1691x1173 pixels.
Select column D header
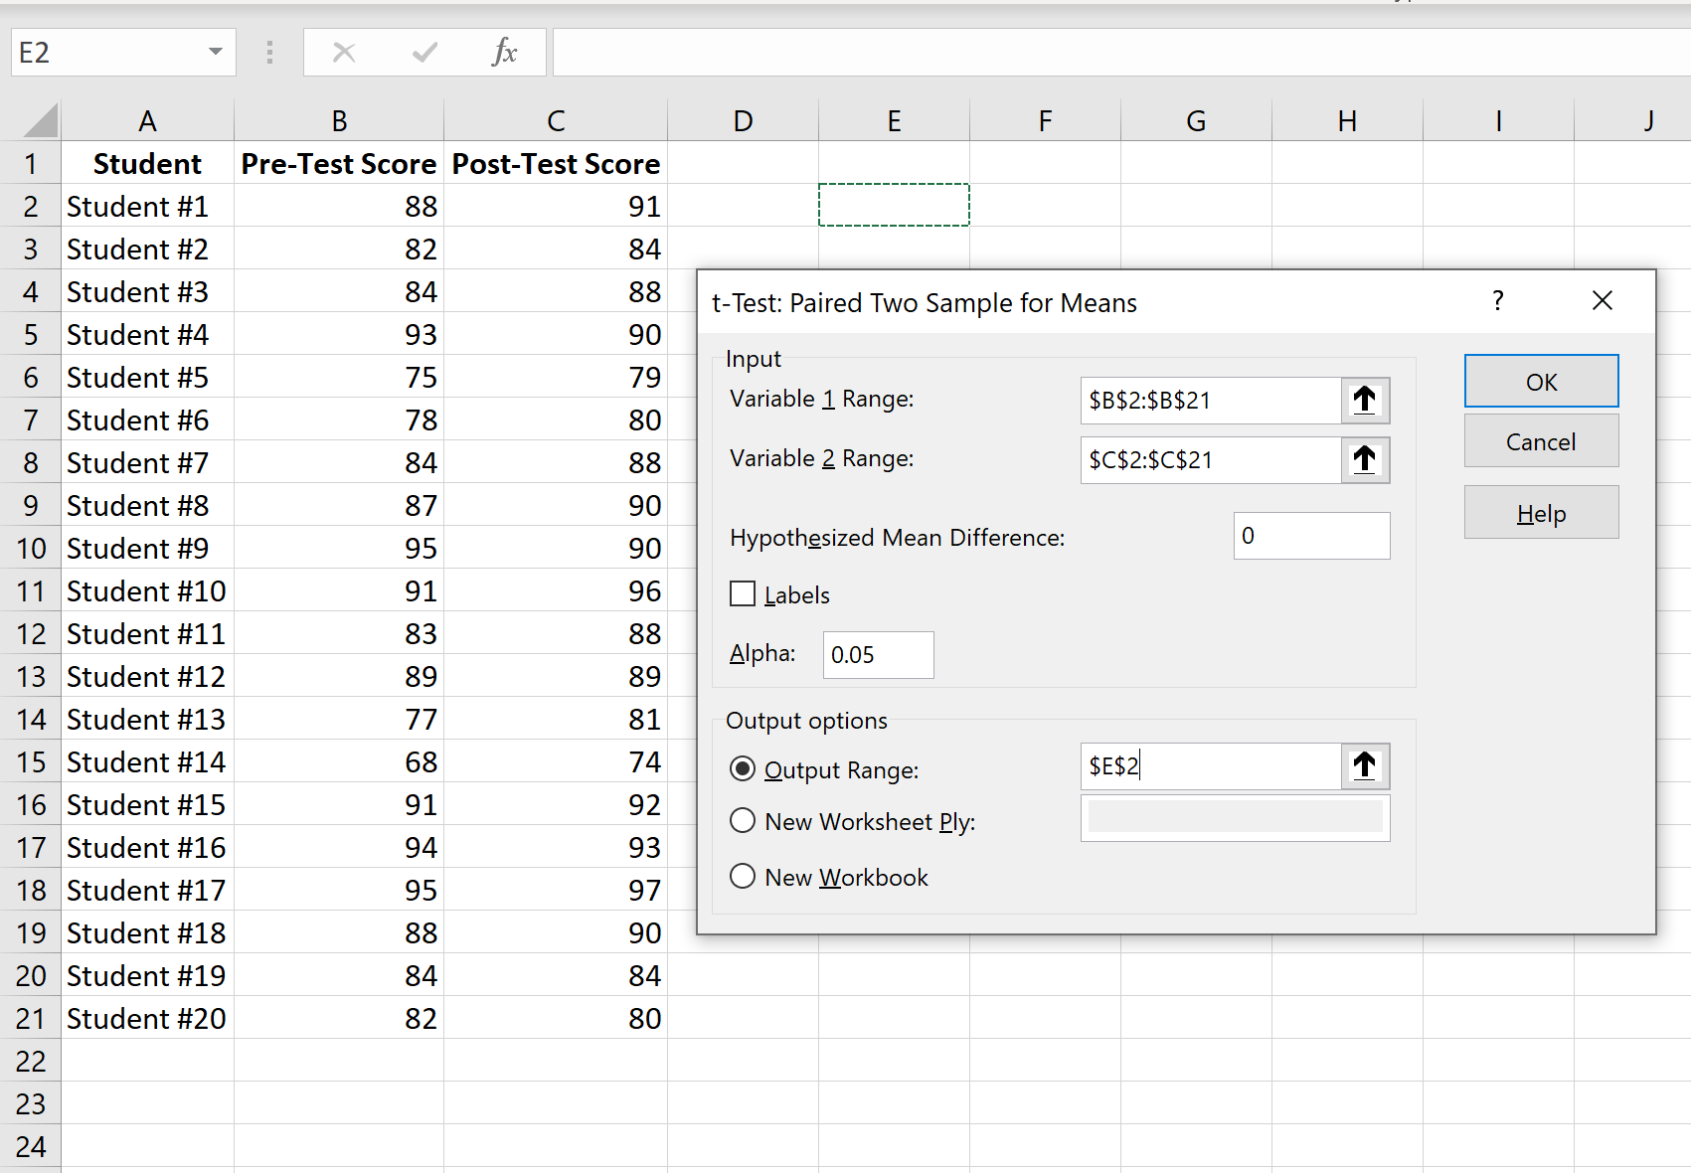click(743, 120)
